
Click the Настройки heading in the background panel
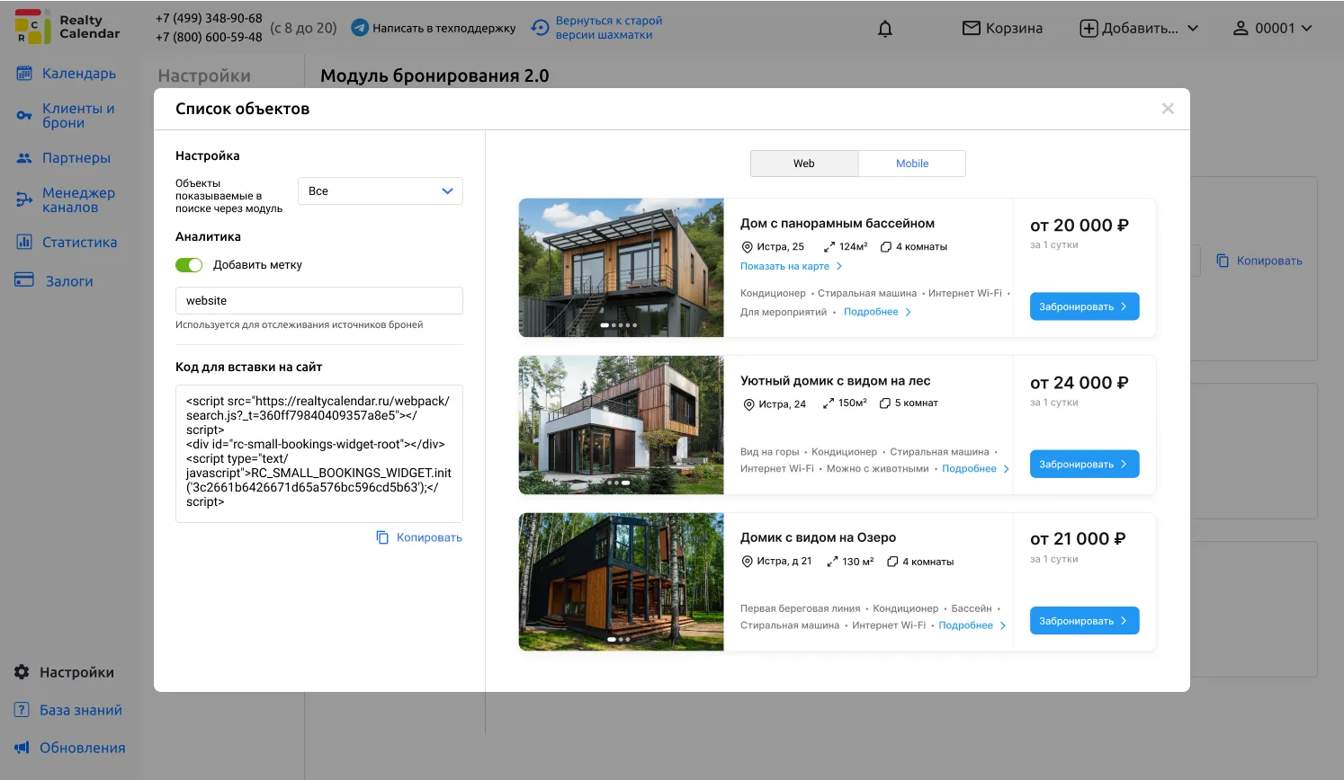(204, 76)
